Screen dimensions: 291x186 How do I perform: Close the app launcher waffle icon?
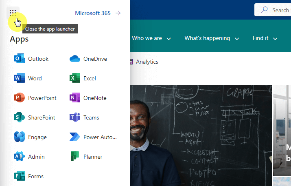point(13,13)
